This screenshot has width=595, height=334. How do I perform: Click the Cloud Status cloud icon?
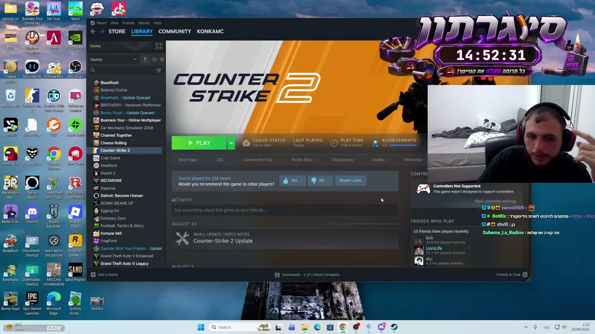[246, 143]
